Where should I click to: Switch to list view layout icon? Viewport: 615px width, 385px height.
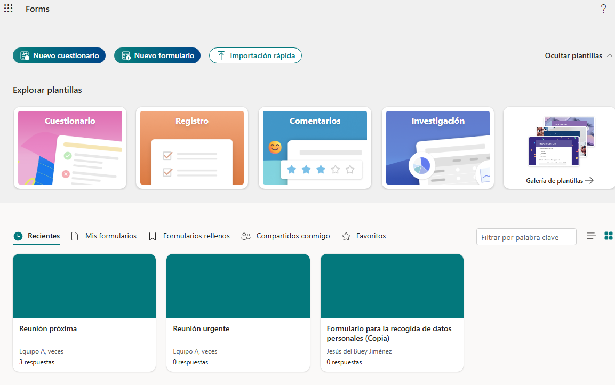tap(591, 236)
